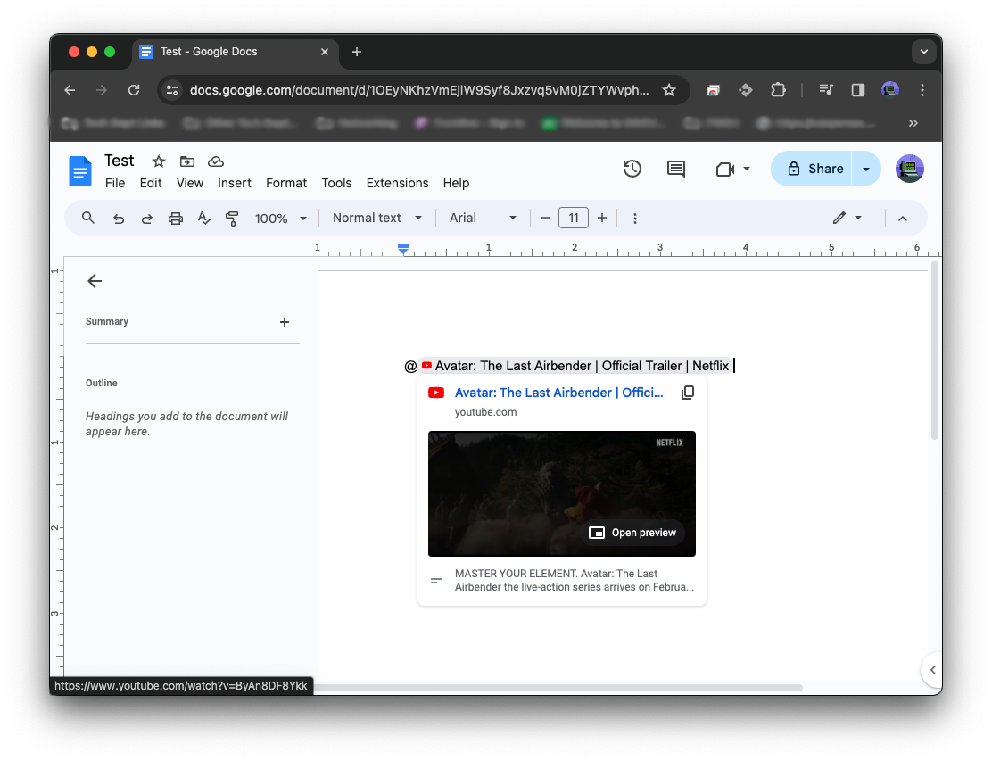Increase font size with plus button
The width and height of the screenshot is (992, 761).
tap(602, 218)
